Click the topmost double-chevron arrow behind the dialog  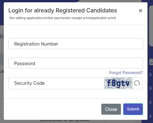(150, 75)
